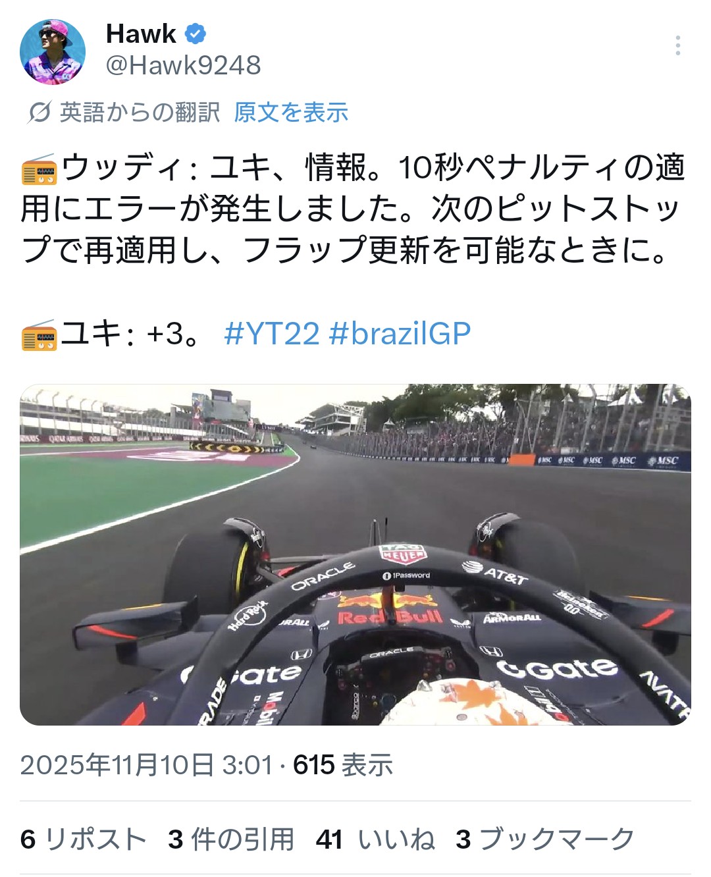Open the Red Bull onboard image

pyautogui.click(x=355, y=554)
